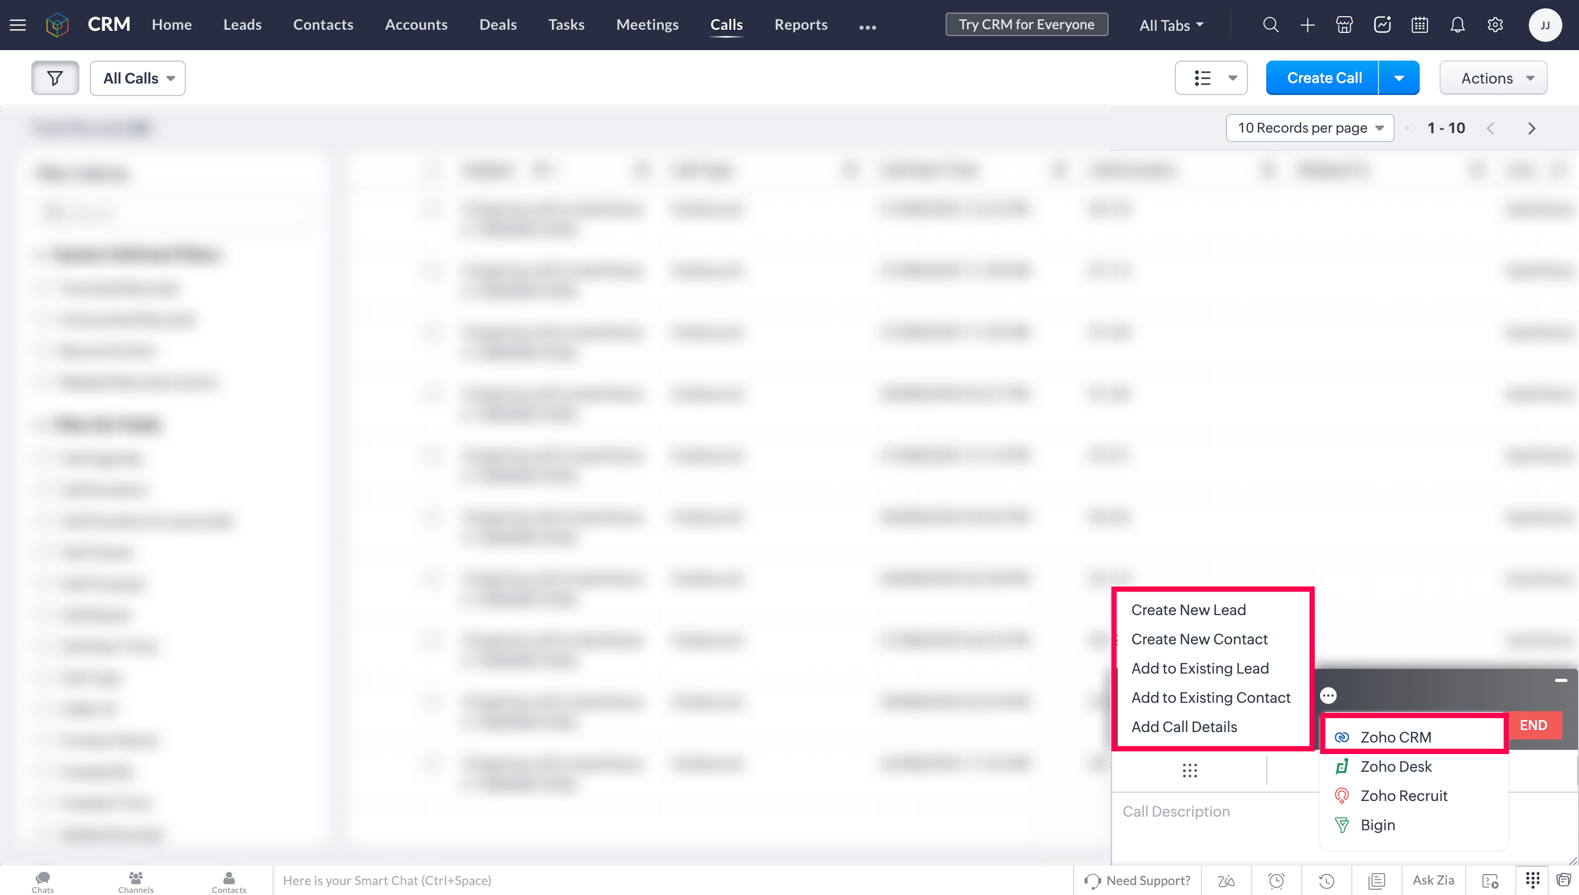
Task: Click the search magnifier icon
Action: tap(1270, 25)
